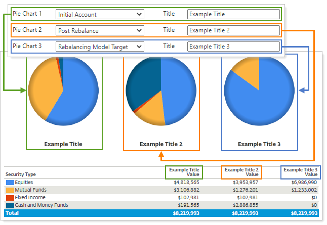The image size is (327, 225).
Task: Click the Mutual Funds orange legend swatch
Action: coord(10,190)
